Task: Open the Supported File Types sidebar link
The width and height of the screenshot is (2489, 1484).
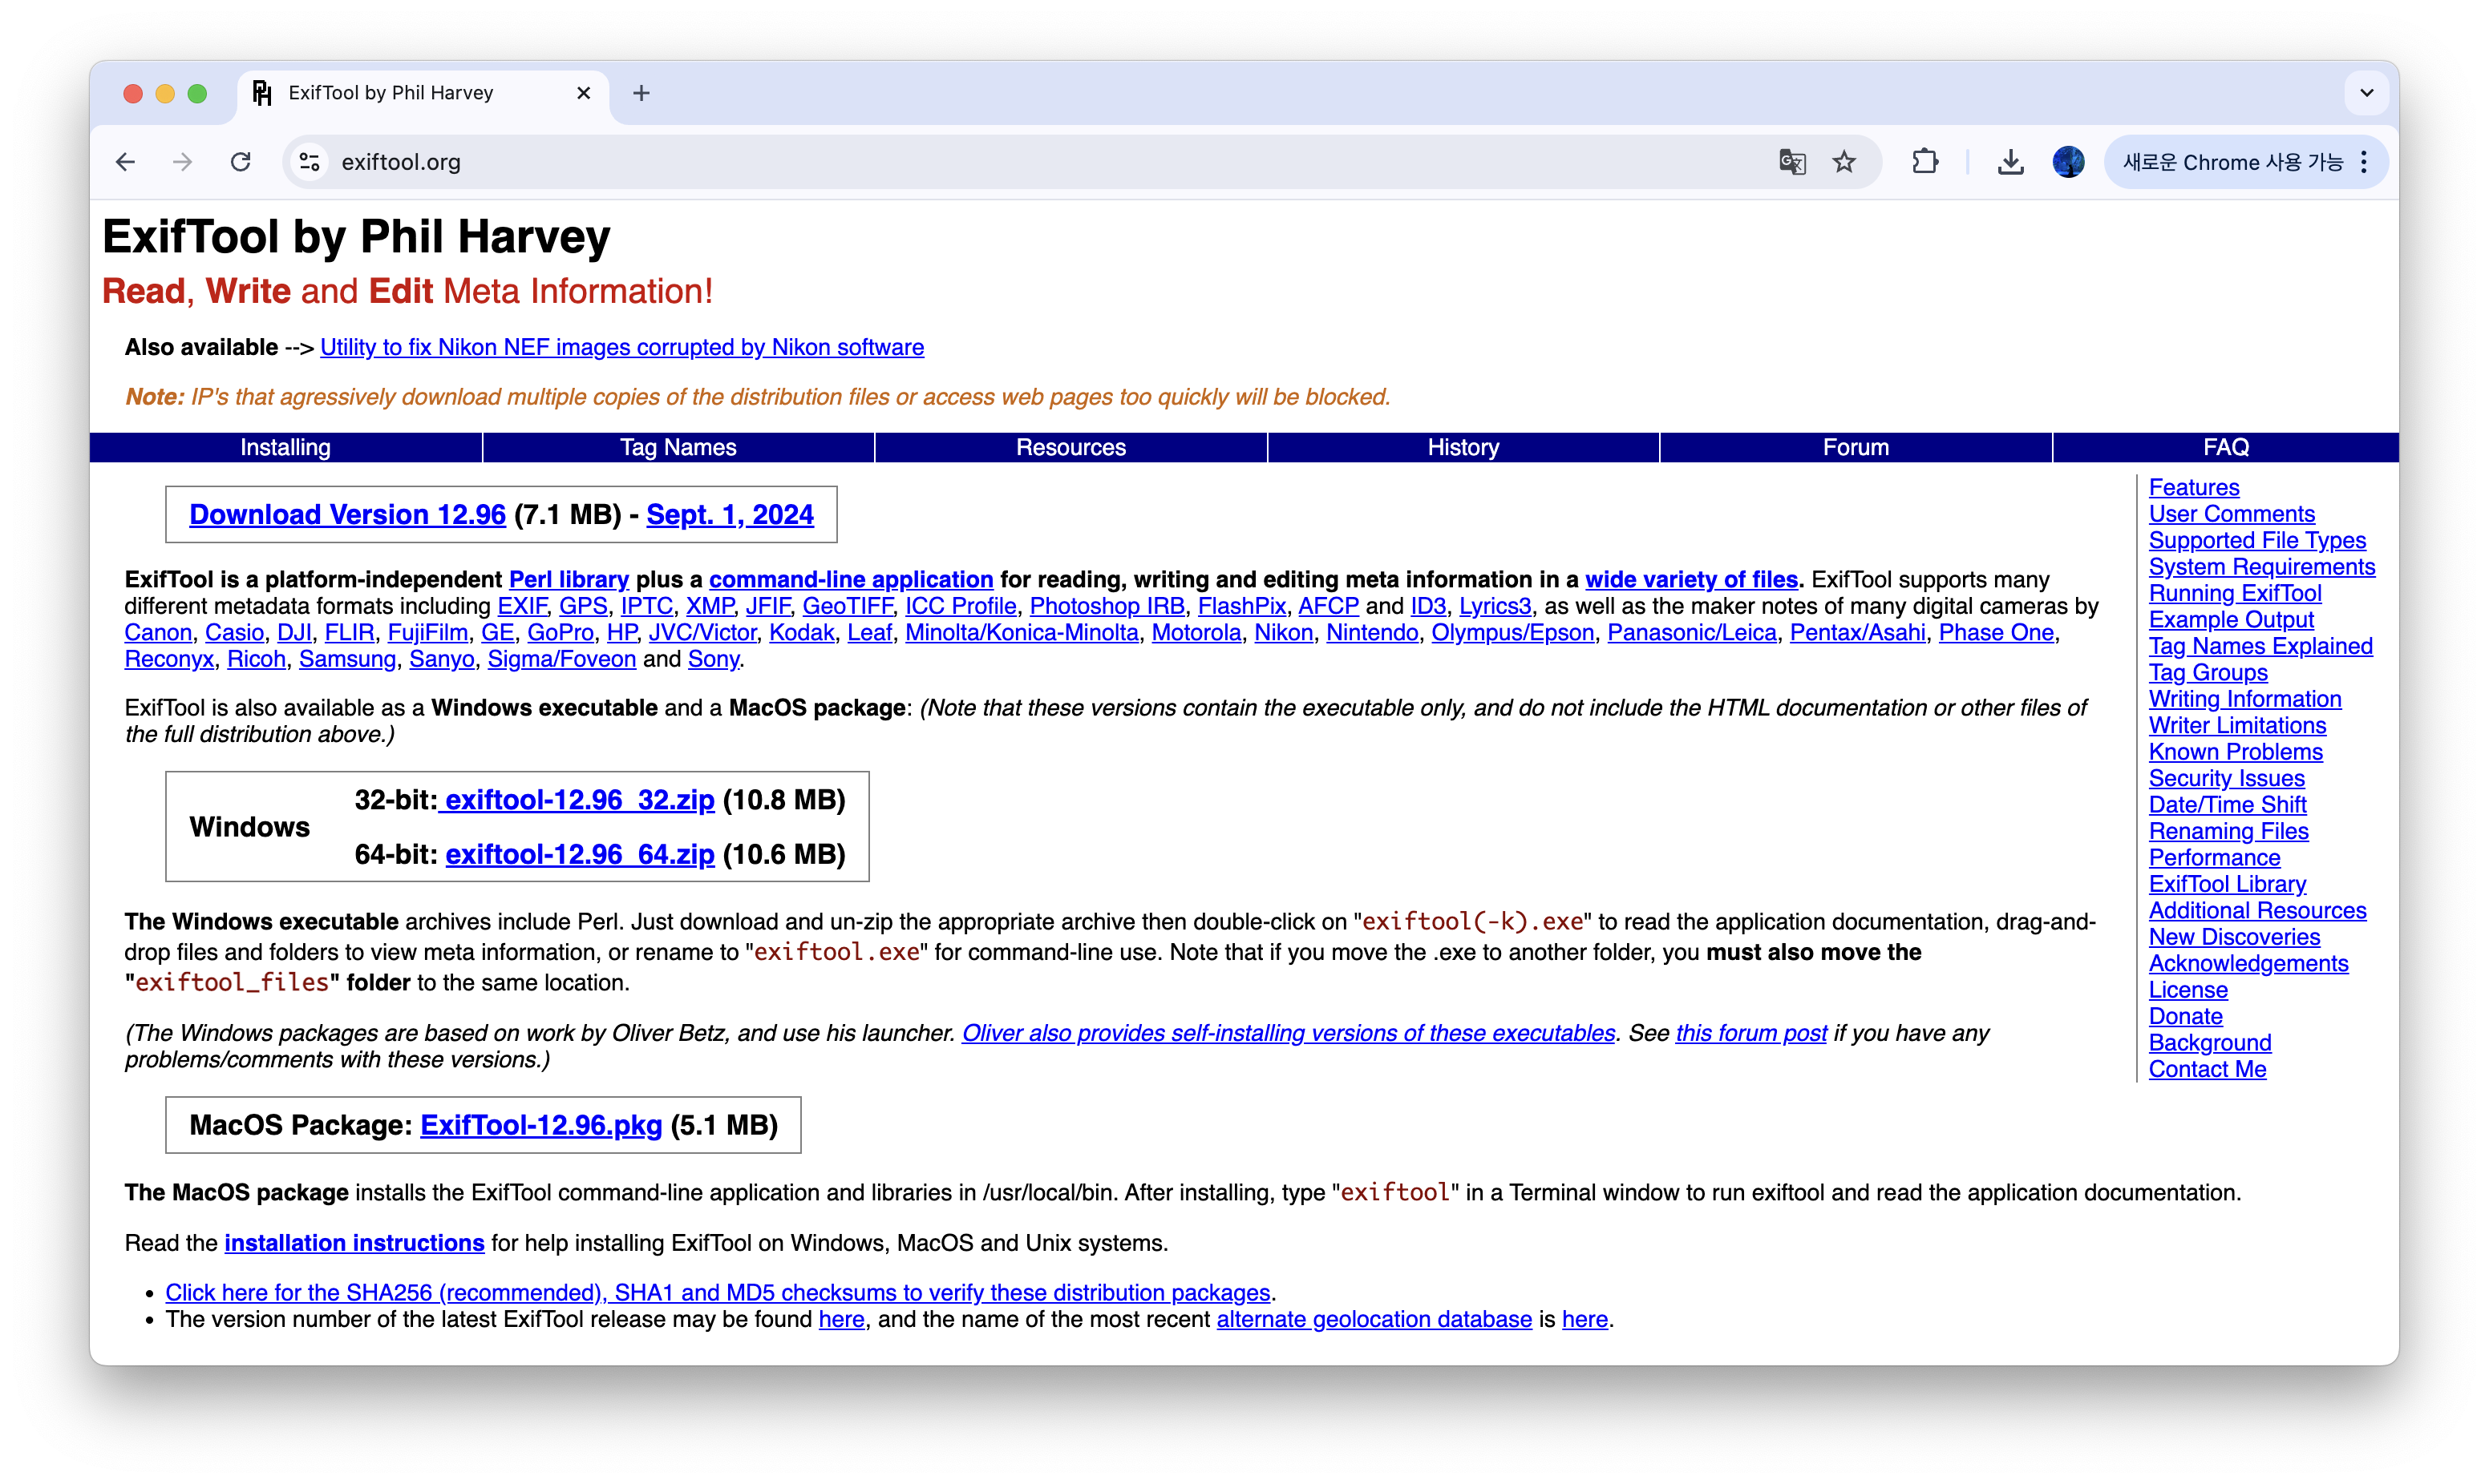Action: [2257, 540]
